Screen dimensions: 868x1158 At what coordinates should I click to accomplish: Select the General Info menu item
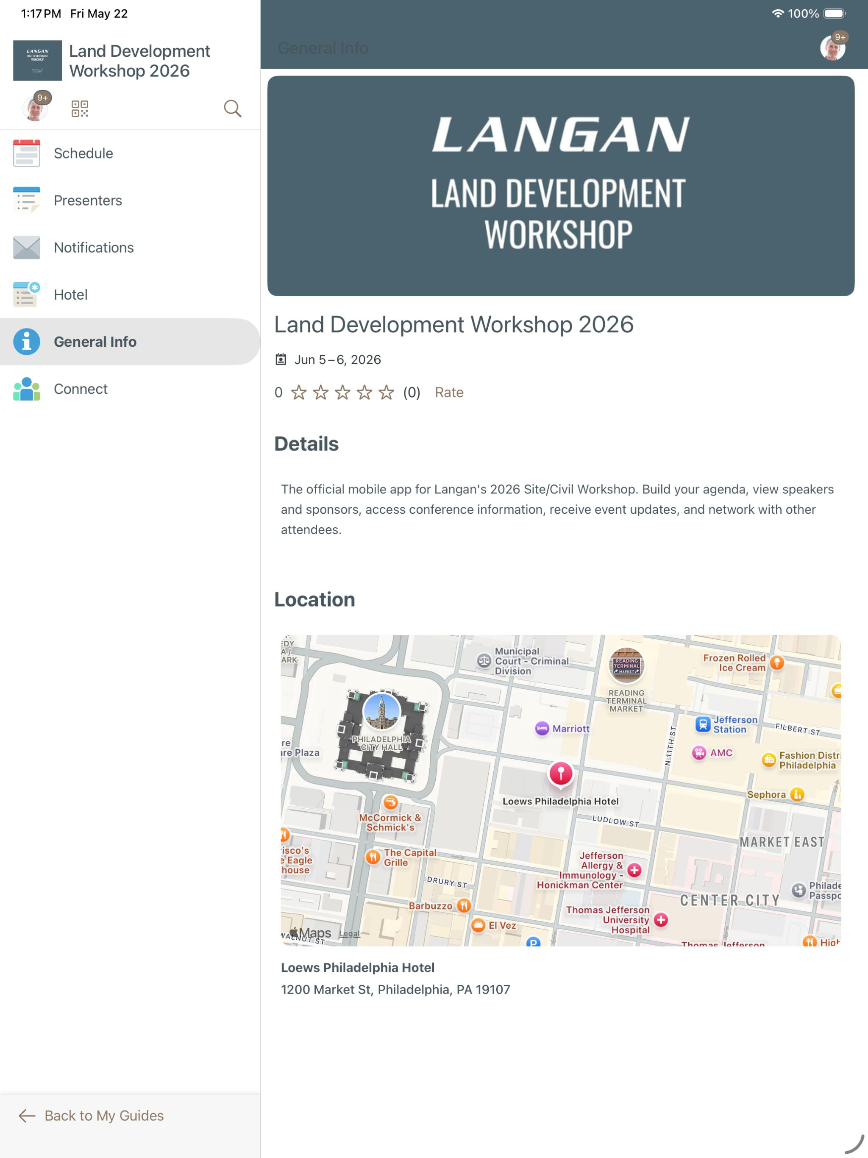coord(130,342)
